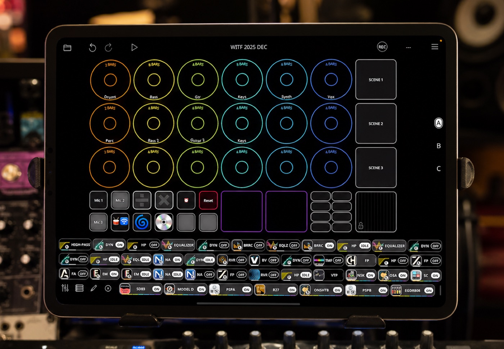Viewport: 504px width, 349px height.
Task: Redo the last undone action
Action: point(108,48)
